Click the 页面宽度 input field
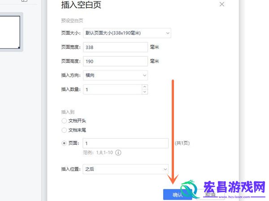269x201 pixels. click(115, 47)
